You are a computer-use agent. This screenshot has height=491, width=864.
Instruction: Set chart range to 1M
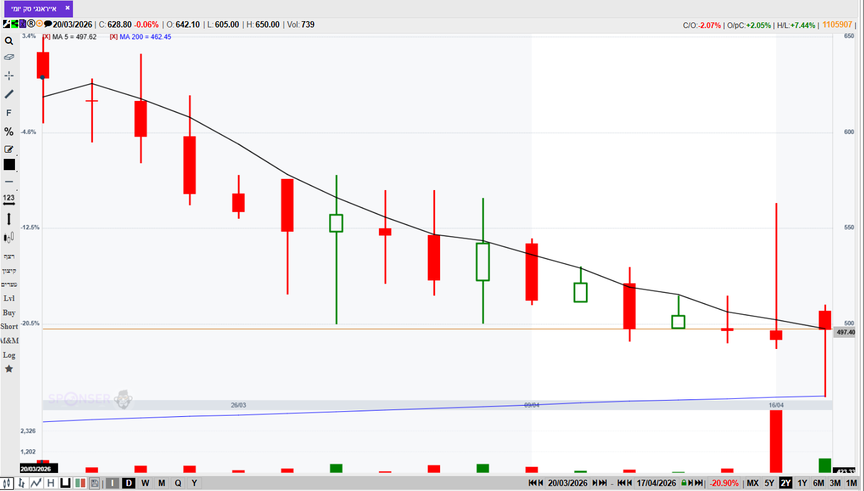coord(852,483)
